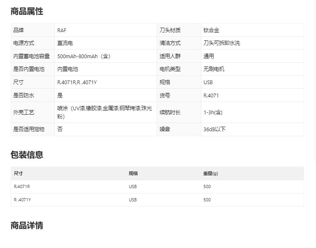
Task: Select the R .4071Y row in packaging table
Action: point(22,200)
